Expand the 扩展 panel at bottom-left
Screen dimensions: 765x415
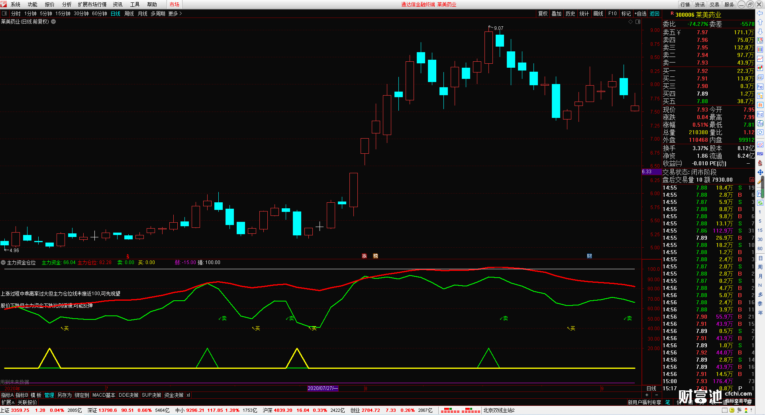click(8, 402)
